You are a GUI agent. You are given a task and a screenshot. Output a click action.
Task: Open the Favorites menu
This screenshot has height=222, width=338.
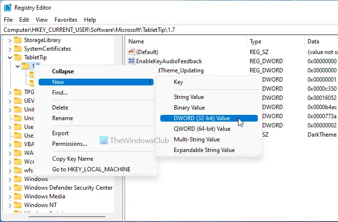[x=66, y=20]
